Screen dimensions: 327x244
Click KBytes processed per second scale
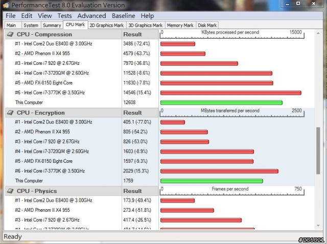(x=232, y=34)
